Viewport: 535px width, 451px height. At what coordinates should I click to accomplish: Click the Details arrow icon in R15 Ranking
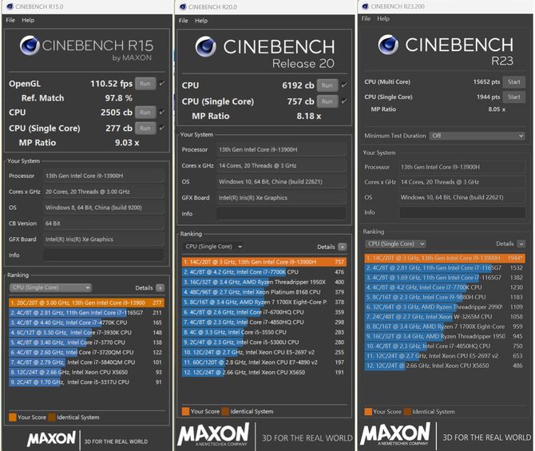160,288
